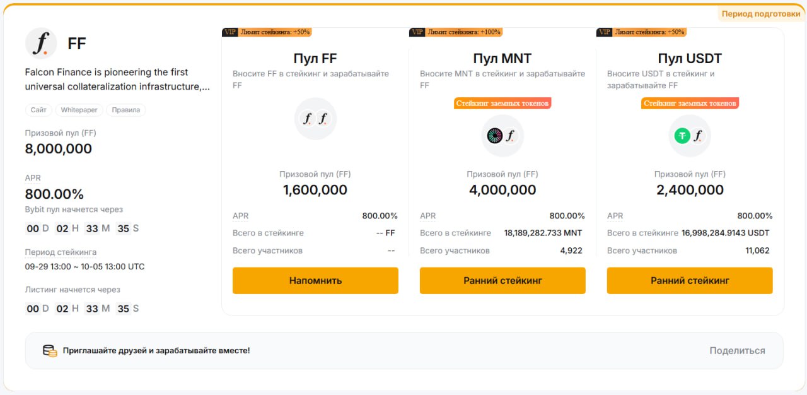Click Стейкинг заемных токенов tag in MNT pool
The image size is (807, 395).
click(x=502, y=103)
